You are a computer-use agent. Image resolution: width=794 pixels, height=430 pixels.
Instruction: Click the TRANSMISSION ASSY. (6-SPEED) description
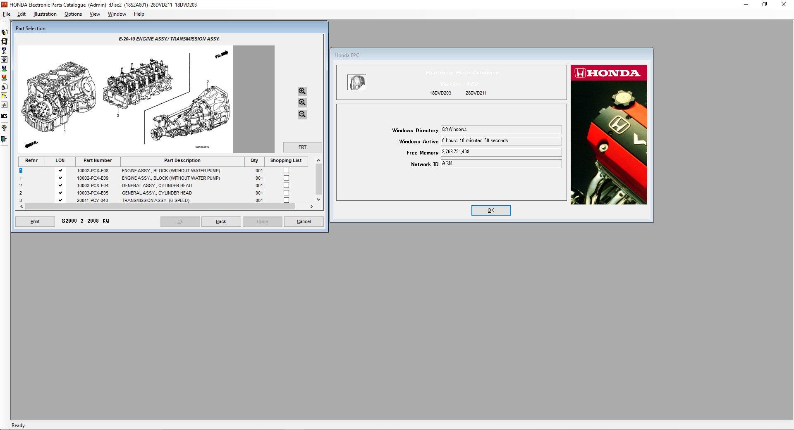point(155,200)
